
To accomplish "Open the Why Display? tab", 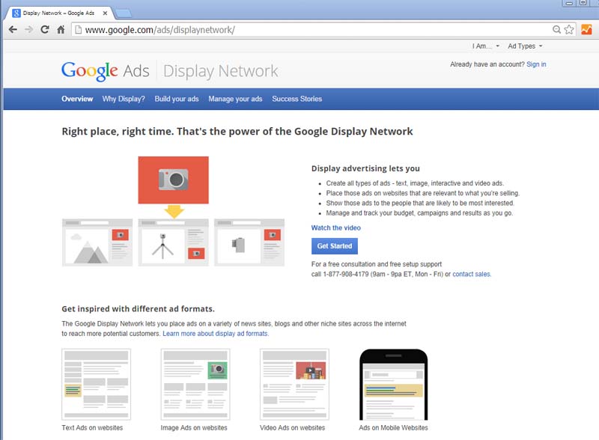I will [124, 99].
